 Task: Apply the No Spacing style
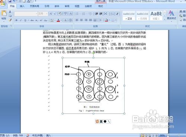tap(142, 16)
